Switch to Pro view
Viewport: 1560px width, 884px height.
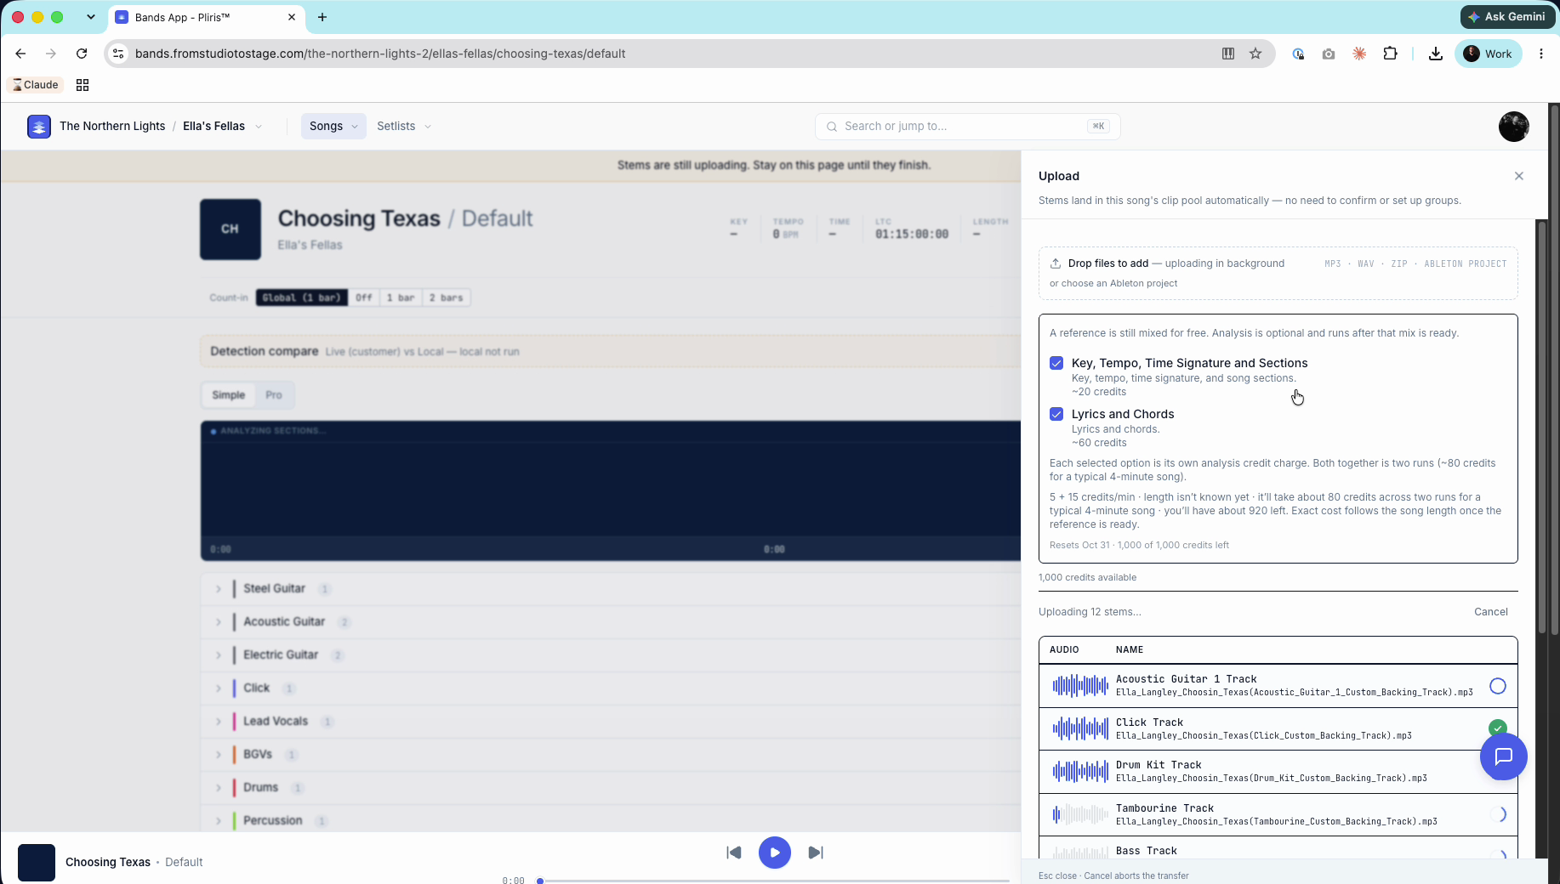(273, 395)
